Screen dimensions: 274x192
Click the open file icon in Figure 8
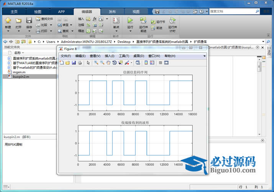coord(67,63)
